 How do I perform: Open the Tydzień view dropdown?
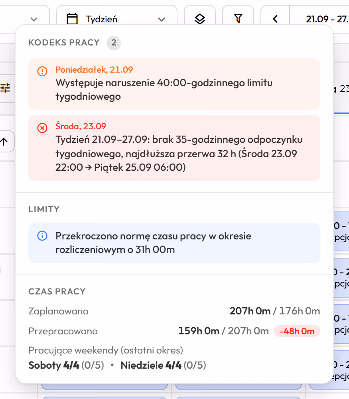tap(116, 19)
